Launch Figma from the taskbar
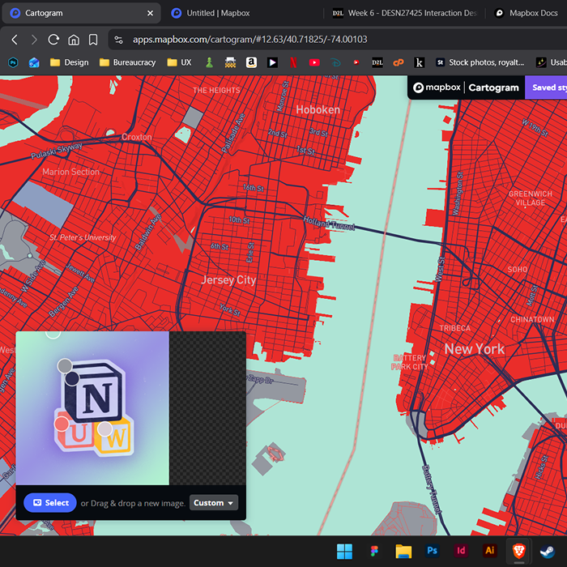Screen dimensions: 567x567 click(x=374, y=551)
